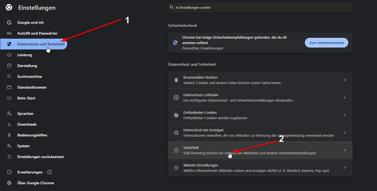Click the Website-Einstellungen sliders icon

tap(176, 167)
